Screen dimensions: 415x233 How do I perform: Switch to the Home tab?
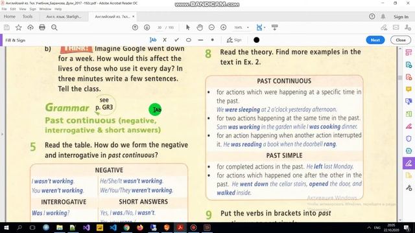[x=10, y=16]
